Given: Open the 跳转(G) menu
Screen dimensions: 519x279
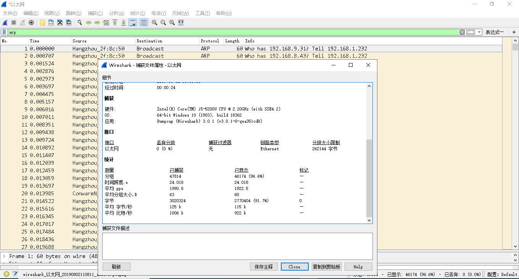Looking at the screenshot, I should pos(74,13).
